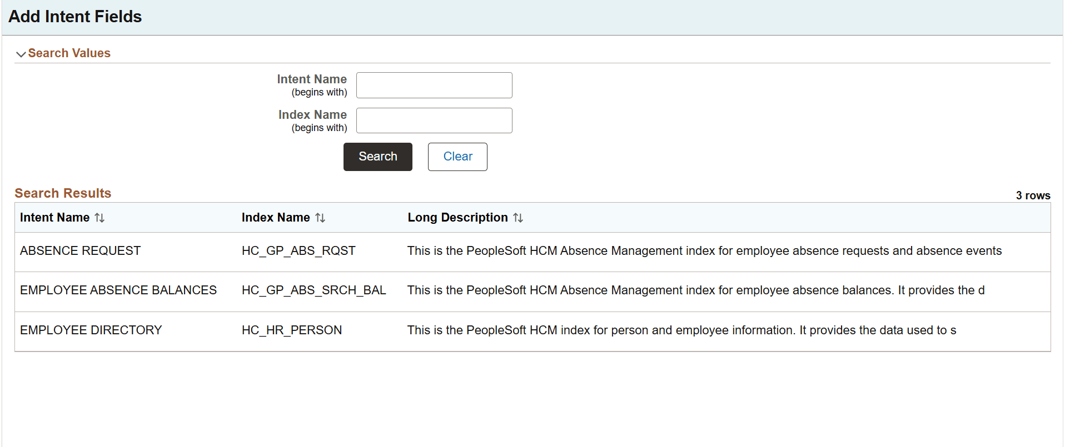This screenshot has width=1065, height=447.
Task: Sort by Long Description column icon
Action: pos(518,218)
